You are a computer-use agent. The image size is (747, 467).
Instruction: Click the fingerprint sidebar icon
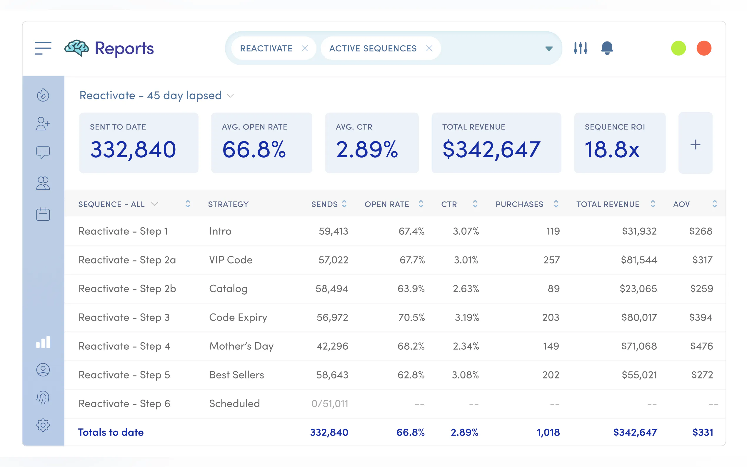coord(43,398)
